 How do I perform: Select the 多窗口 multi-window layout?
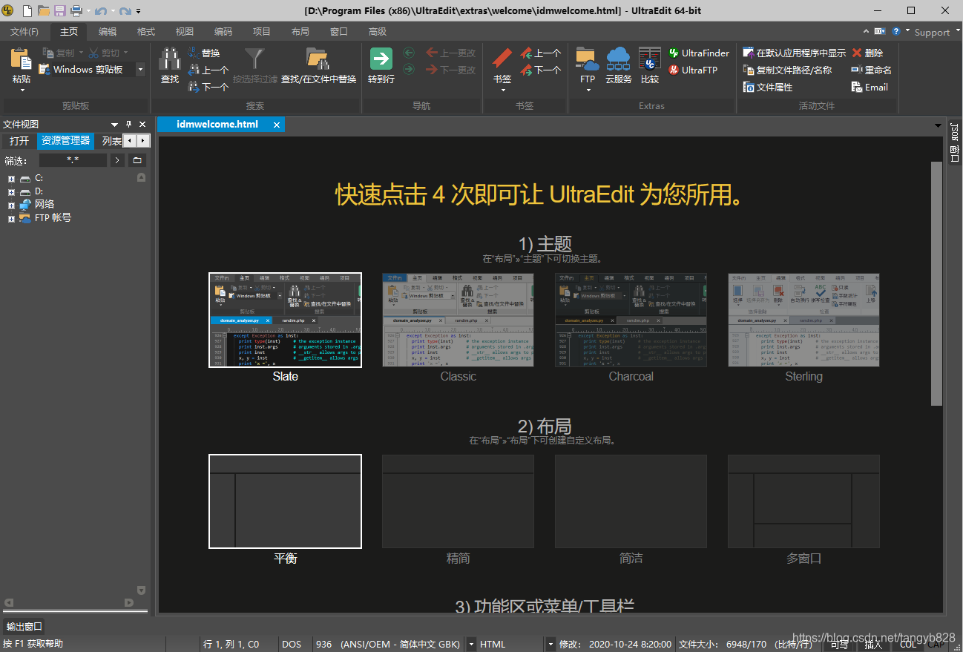coord(803,501)
